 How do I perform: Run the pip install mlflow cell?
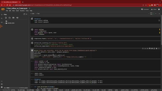click(x=32, y=19)
